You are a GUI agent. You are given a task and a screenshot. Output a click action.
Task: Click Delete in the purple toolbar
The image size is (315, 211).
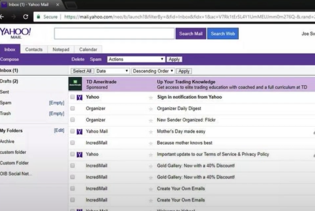(78, 59)
